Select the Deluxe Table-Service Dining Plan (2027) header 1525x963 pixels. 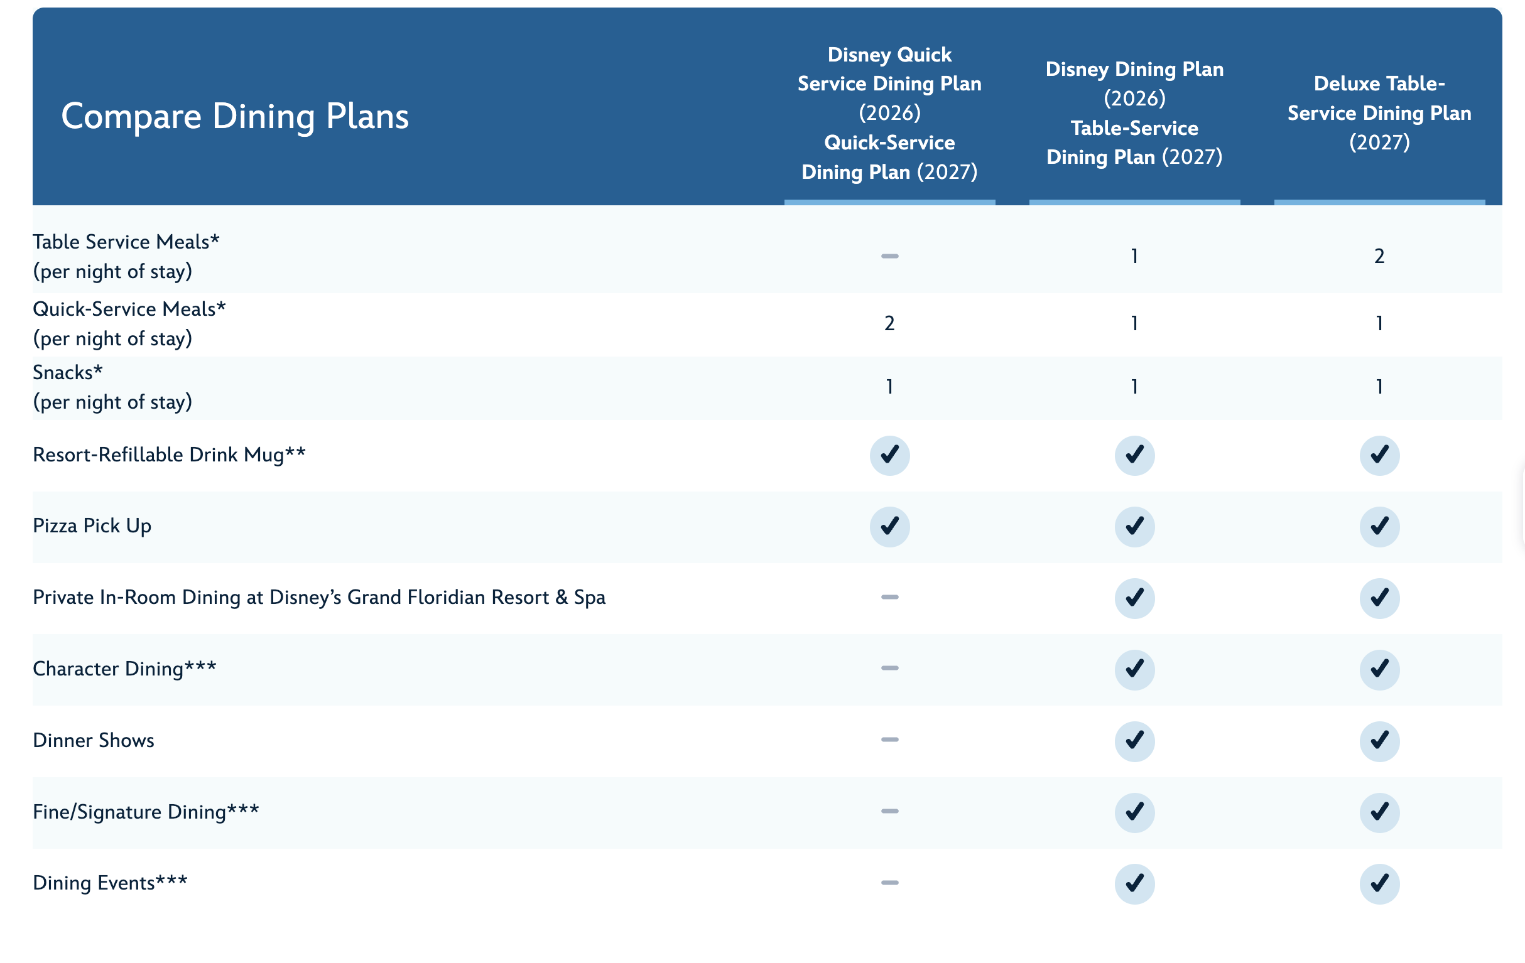(1379, 114)
